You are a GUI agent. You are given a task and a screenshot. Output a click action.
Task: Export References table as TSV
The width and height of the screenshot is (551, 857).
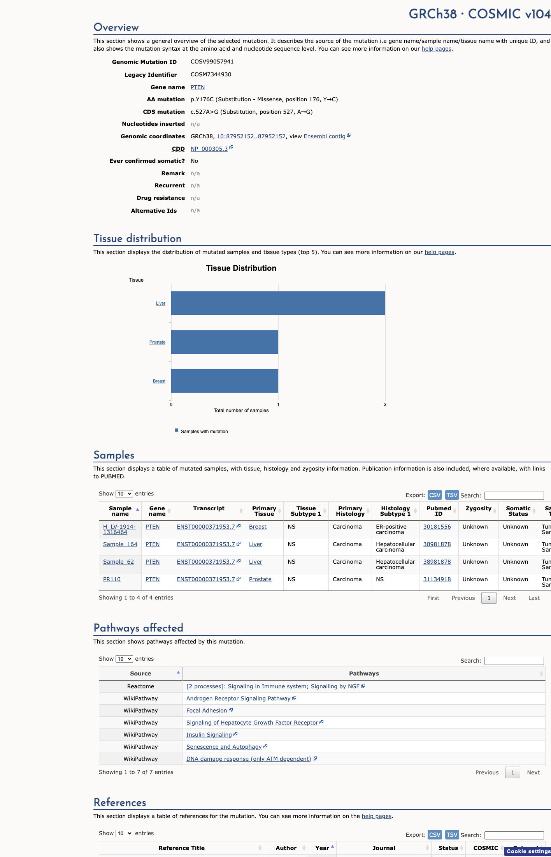click(x=452, y=835)
